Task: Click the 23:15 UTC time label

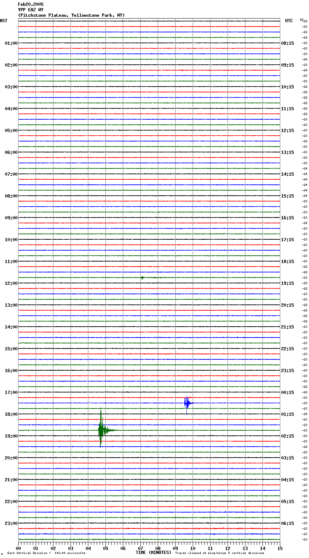Action: pyautogui.click(x=288, y=370)
